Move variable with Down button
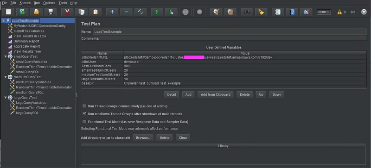This screenshot has width=371, height=168. coord(277,94)
